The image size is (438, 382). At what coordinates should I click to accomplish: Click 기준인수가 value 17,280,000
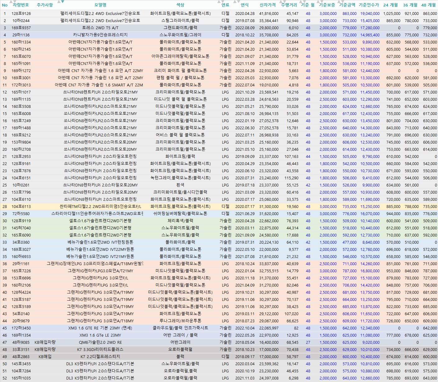click(370, 28)
